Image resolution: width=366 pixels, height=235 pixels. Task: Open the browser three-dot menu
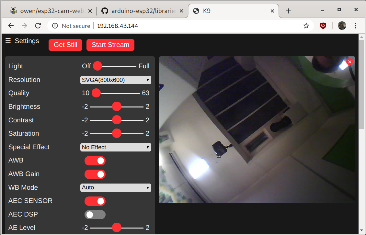355,26
